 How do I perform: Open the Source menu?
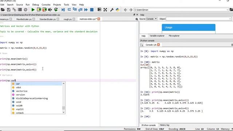19,5
